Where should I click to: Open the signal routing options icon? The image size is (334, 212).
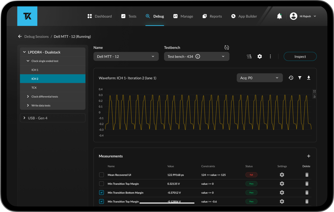pyautogui.click(x=249, y=56)
